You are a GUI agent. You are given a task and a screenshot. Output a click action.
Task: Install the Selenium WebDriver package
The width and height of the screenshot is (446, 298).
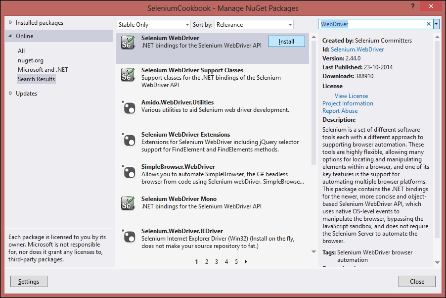286,42
